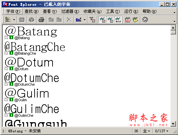The width and height of the screenshot is (178, 135).
Task: Click the filter funnel icon
Action: pos(92,20)
